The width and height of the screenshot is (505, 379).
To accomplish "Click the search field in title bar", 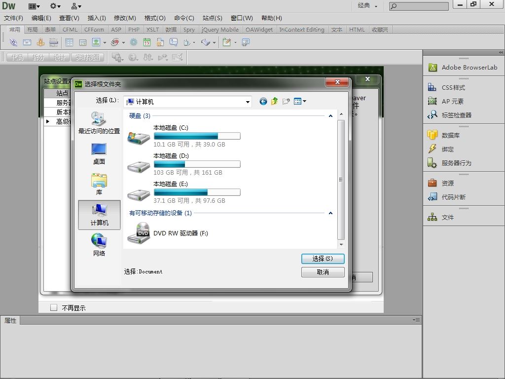I will (x=419, y=6).
